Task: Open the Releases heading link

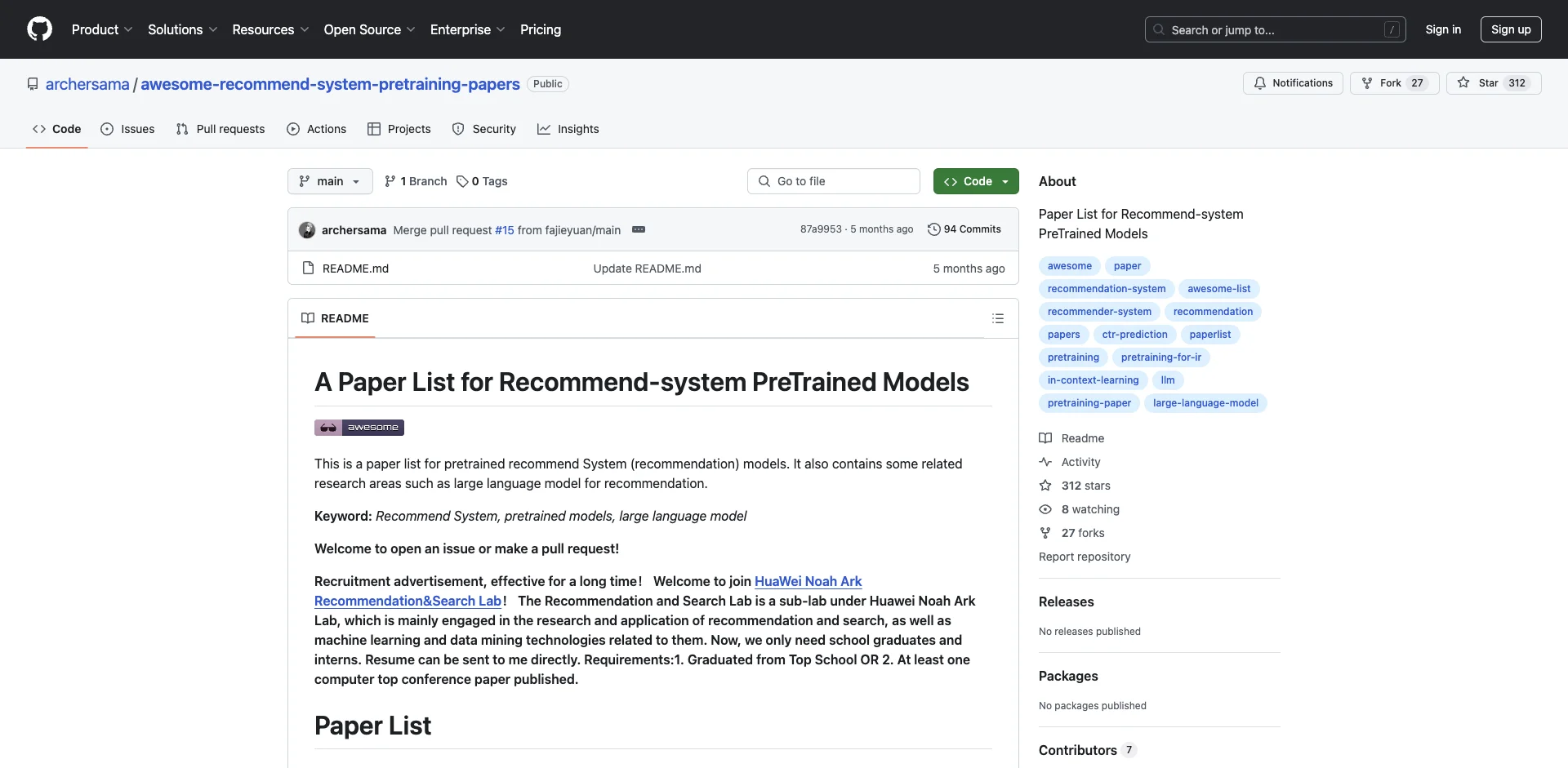Action: point(1067,602)
